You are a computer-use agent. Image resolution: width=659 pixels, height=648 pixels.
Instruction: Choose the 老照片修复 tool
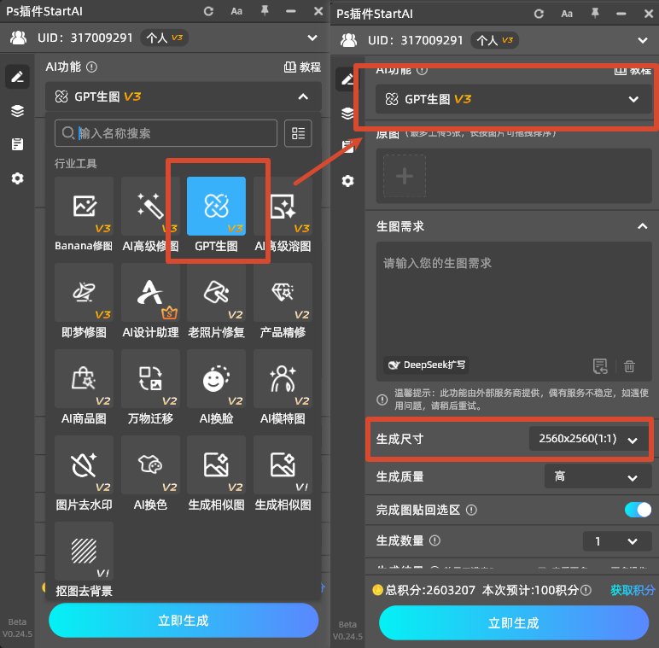[x=216, y=293]
